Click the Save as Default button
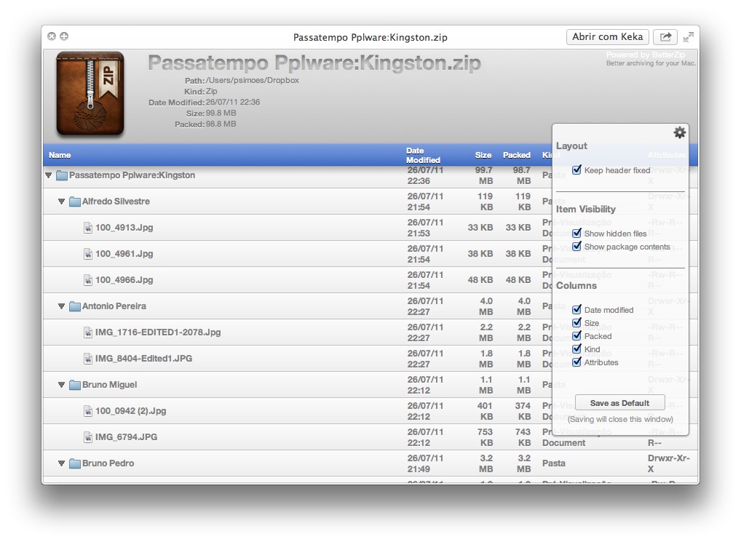 (619, 403)
